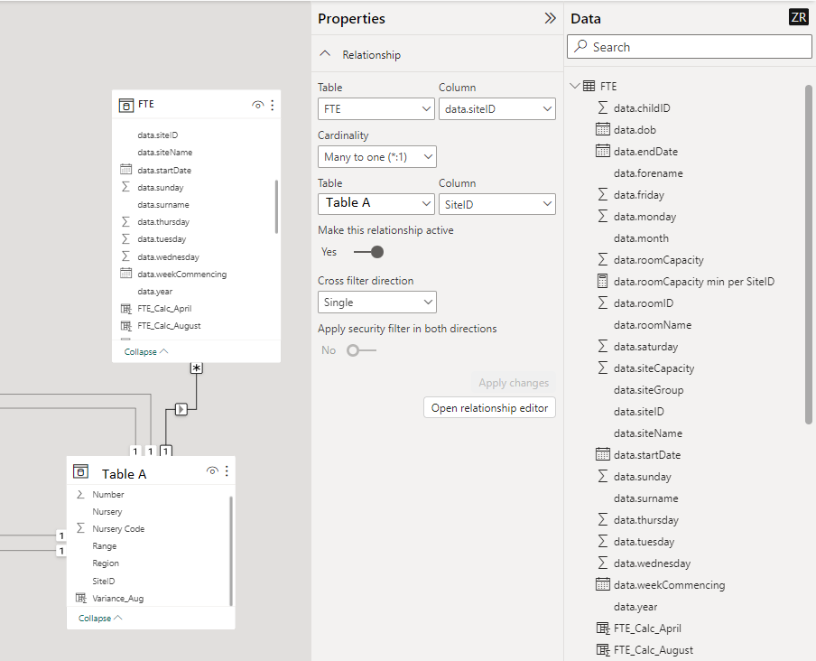Select the relationship filter direction arrow icon
This screenshot has width=816, height=661.
[x=181, y=409]
